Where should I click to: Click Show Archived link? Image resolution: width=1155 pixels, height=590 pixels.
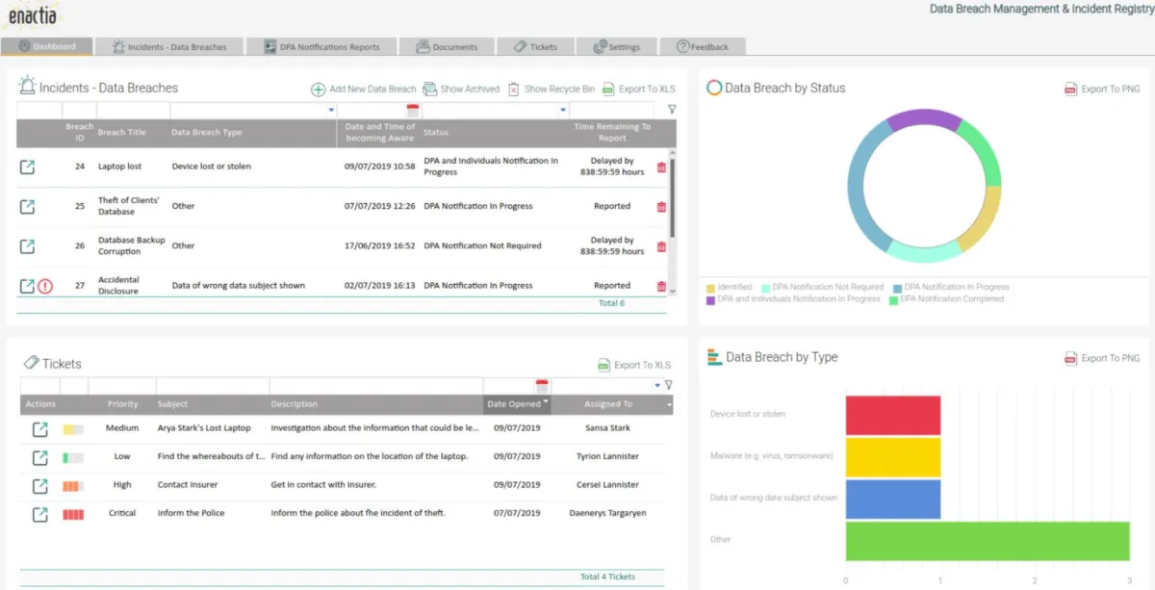(461, 90)
